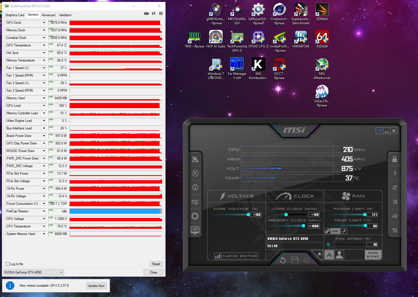Open the GPU Clock sensor dropdown

click(x=44, y=23)
